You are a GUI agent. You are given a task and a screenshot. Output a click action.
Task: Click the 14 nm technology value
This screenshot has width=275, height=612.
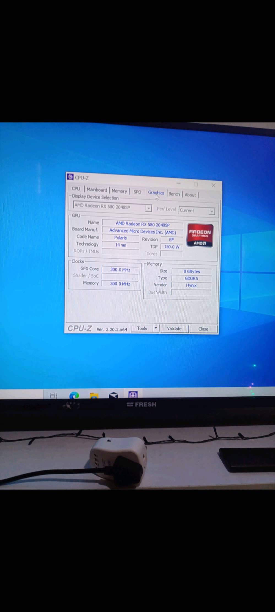121,245
